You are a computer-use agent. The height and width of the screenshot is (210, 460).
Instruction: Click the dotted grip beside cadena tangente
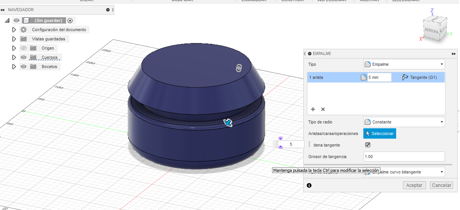(x=309, y=145)
